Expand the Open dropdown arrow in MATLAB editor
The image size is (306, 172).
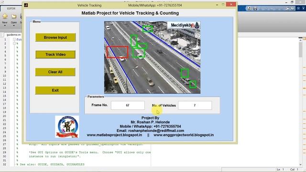click(x=14, y=25)
